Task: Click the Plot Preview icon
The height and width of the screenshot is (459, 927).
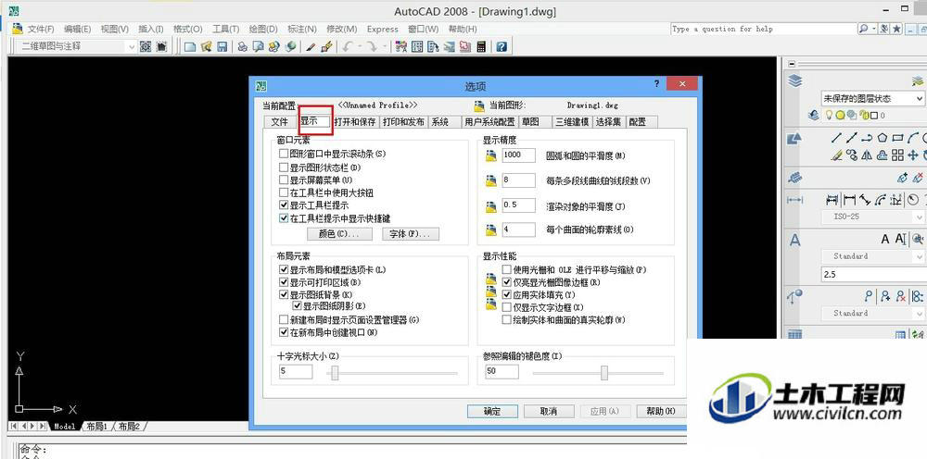Action: pos(258,46)
